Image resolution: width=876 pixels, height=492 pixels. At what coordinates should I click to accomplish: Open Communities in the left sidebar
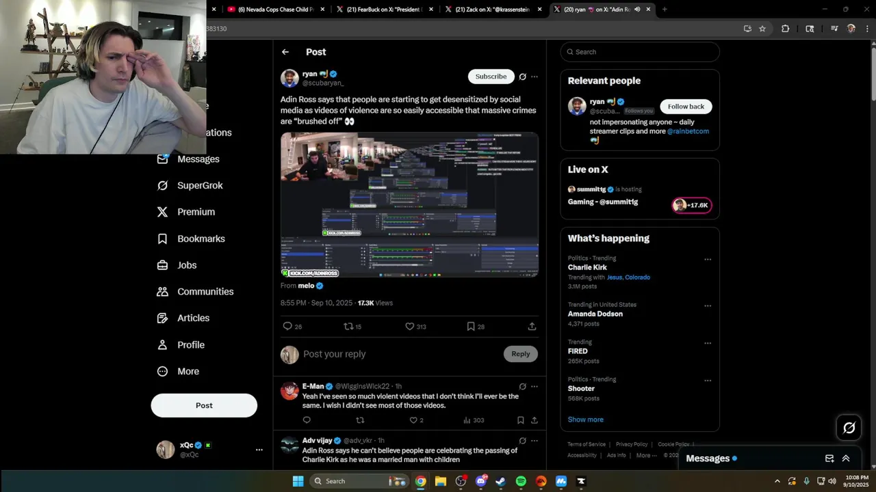(195, 291)
